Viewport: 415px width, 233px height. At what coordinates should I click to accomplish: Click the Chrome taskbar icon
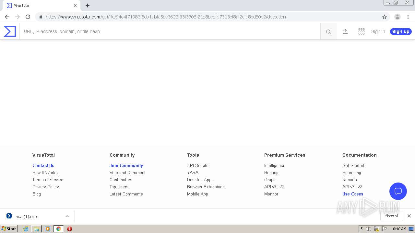[x=59, y=229]
